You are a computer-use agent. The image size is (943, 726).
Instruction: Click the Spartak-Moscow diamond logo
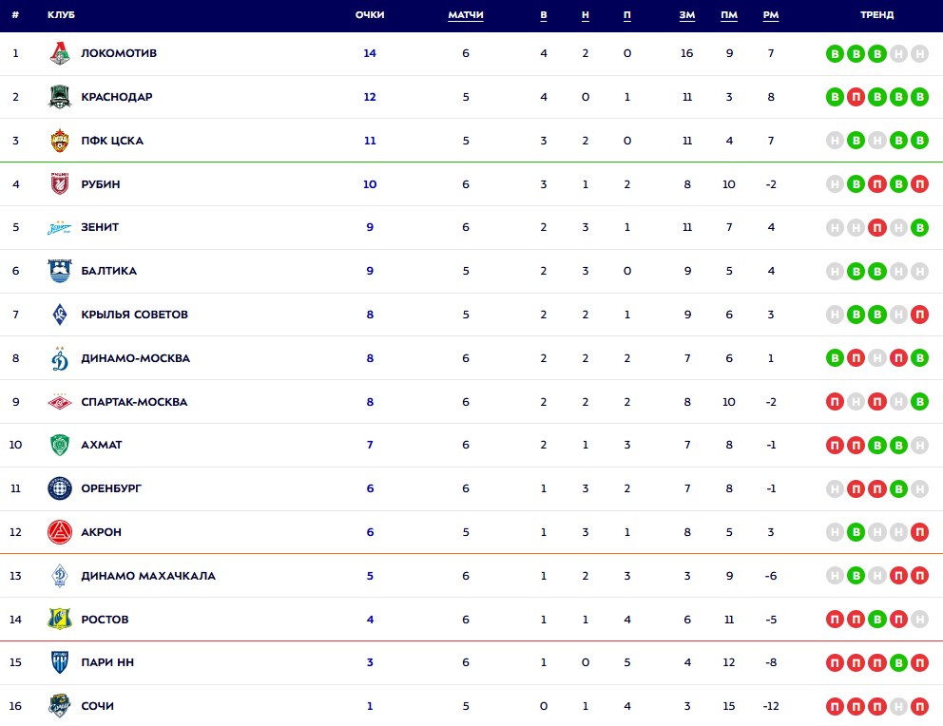[x=60, y=402]
